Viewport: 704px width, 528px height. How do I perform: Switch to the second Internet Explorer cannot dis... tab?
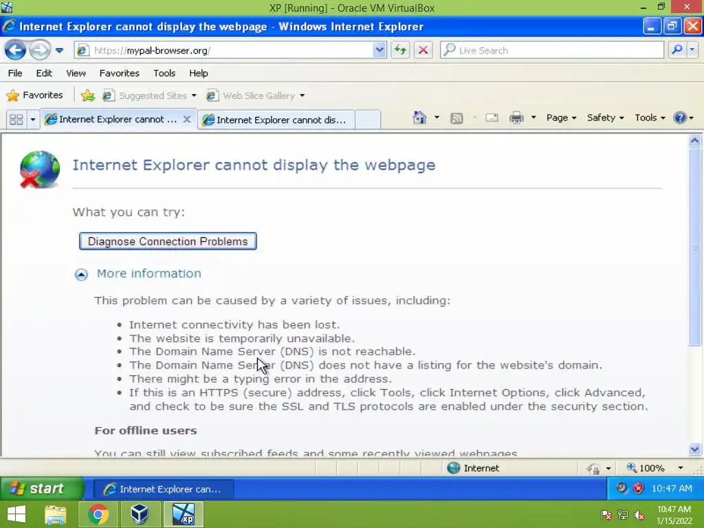point(276,120)
